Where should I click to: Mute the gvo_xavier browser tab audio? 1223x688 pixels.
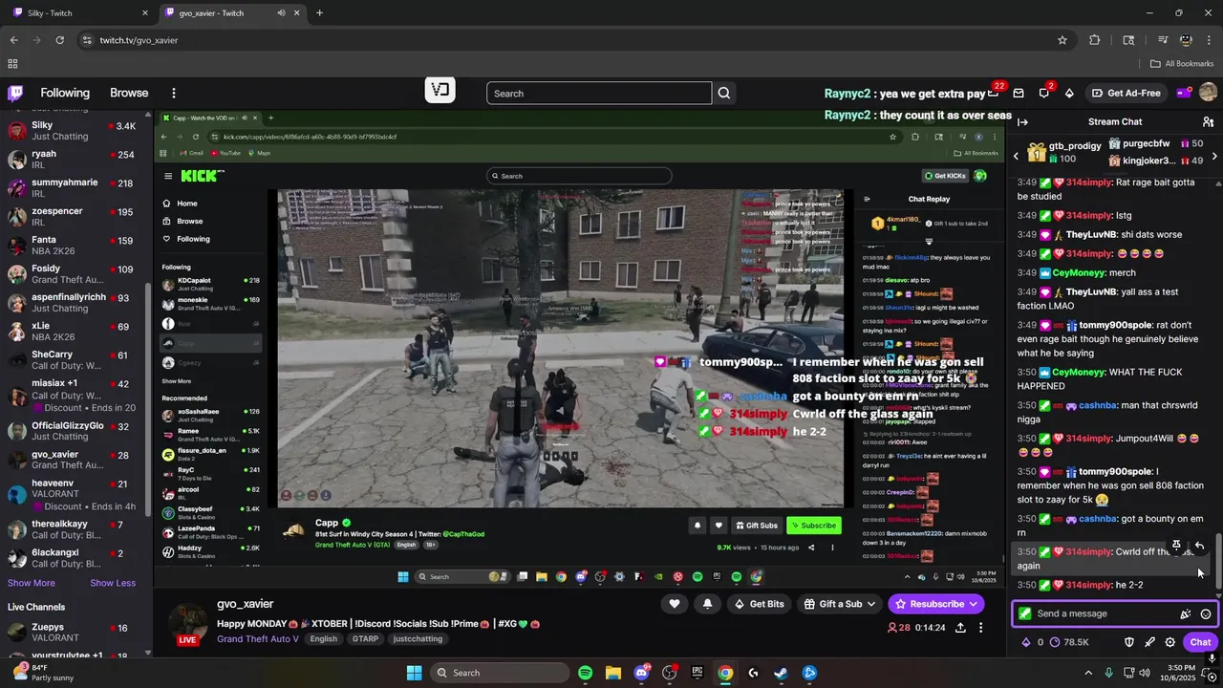coord(281,13)
